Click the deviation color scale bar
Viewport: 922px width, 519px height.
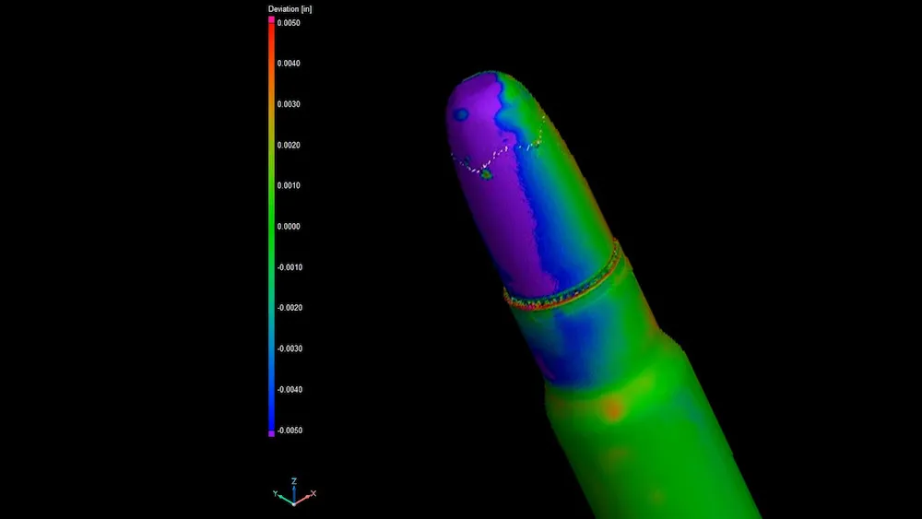tap(271, 226)
